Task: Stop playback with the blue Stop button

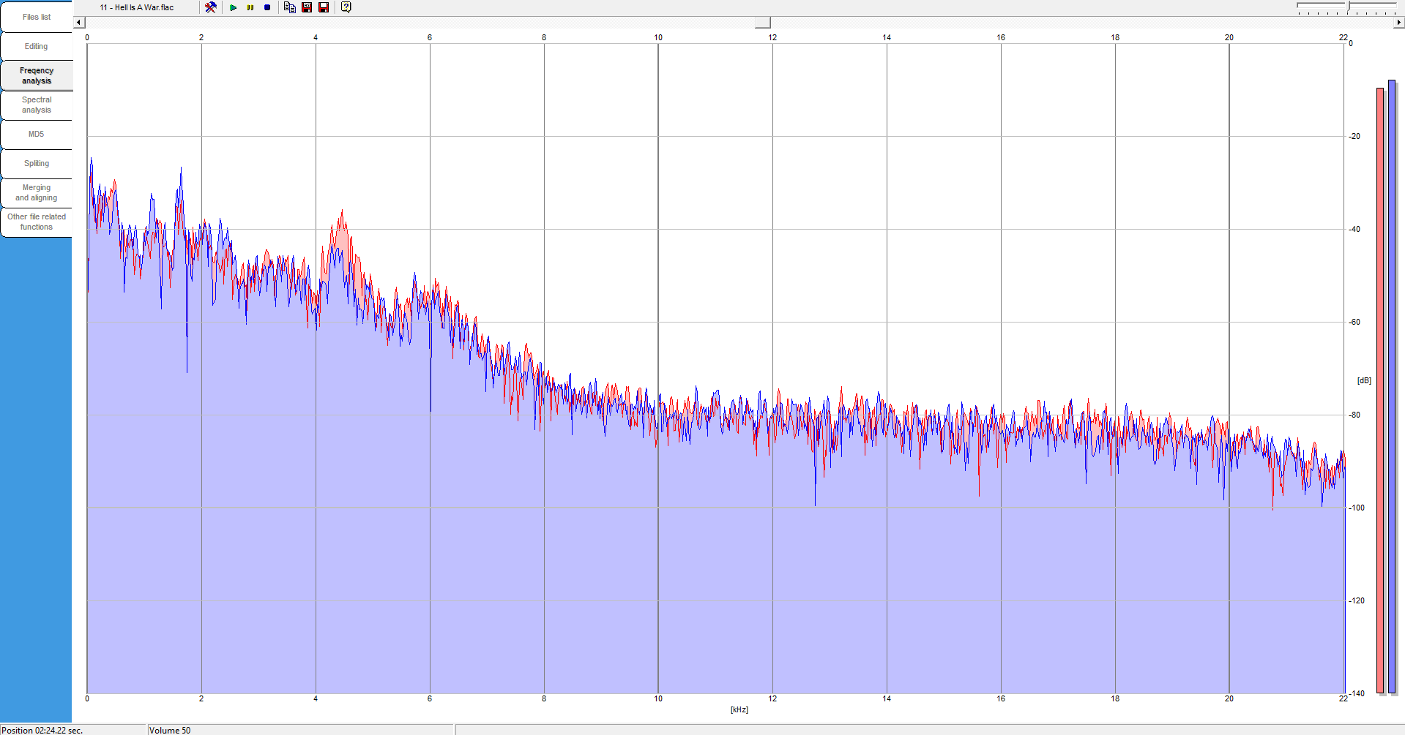Action: pos(267,7)
